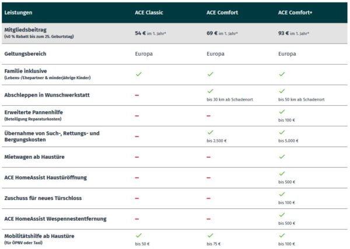This screenshot has width=350, height=249.
Task: Click the 'bis 50 €' Mobilitätshilfe value
Action: (142, 244)
